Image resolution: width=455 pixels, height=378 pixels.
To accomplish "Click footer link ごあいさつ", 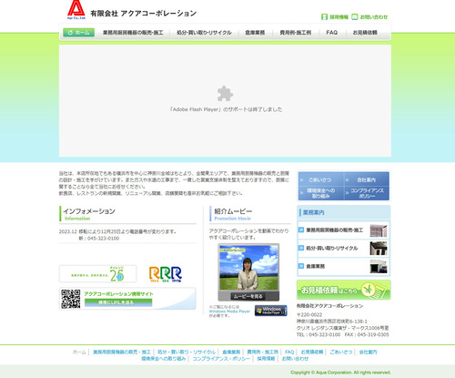I will pos(341,352).
